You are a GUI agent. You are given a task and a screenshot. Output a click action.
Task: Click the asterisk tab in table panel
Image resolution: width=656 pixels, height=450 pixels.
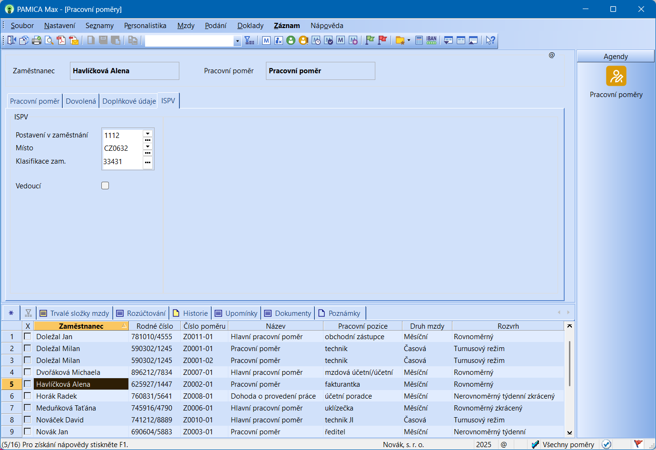11,313
